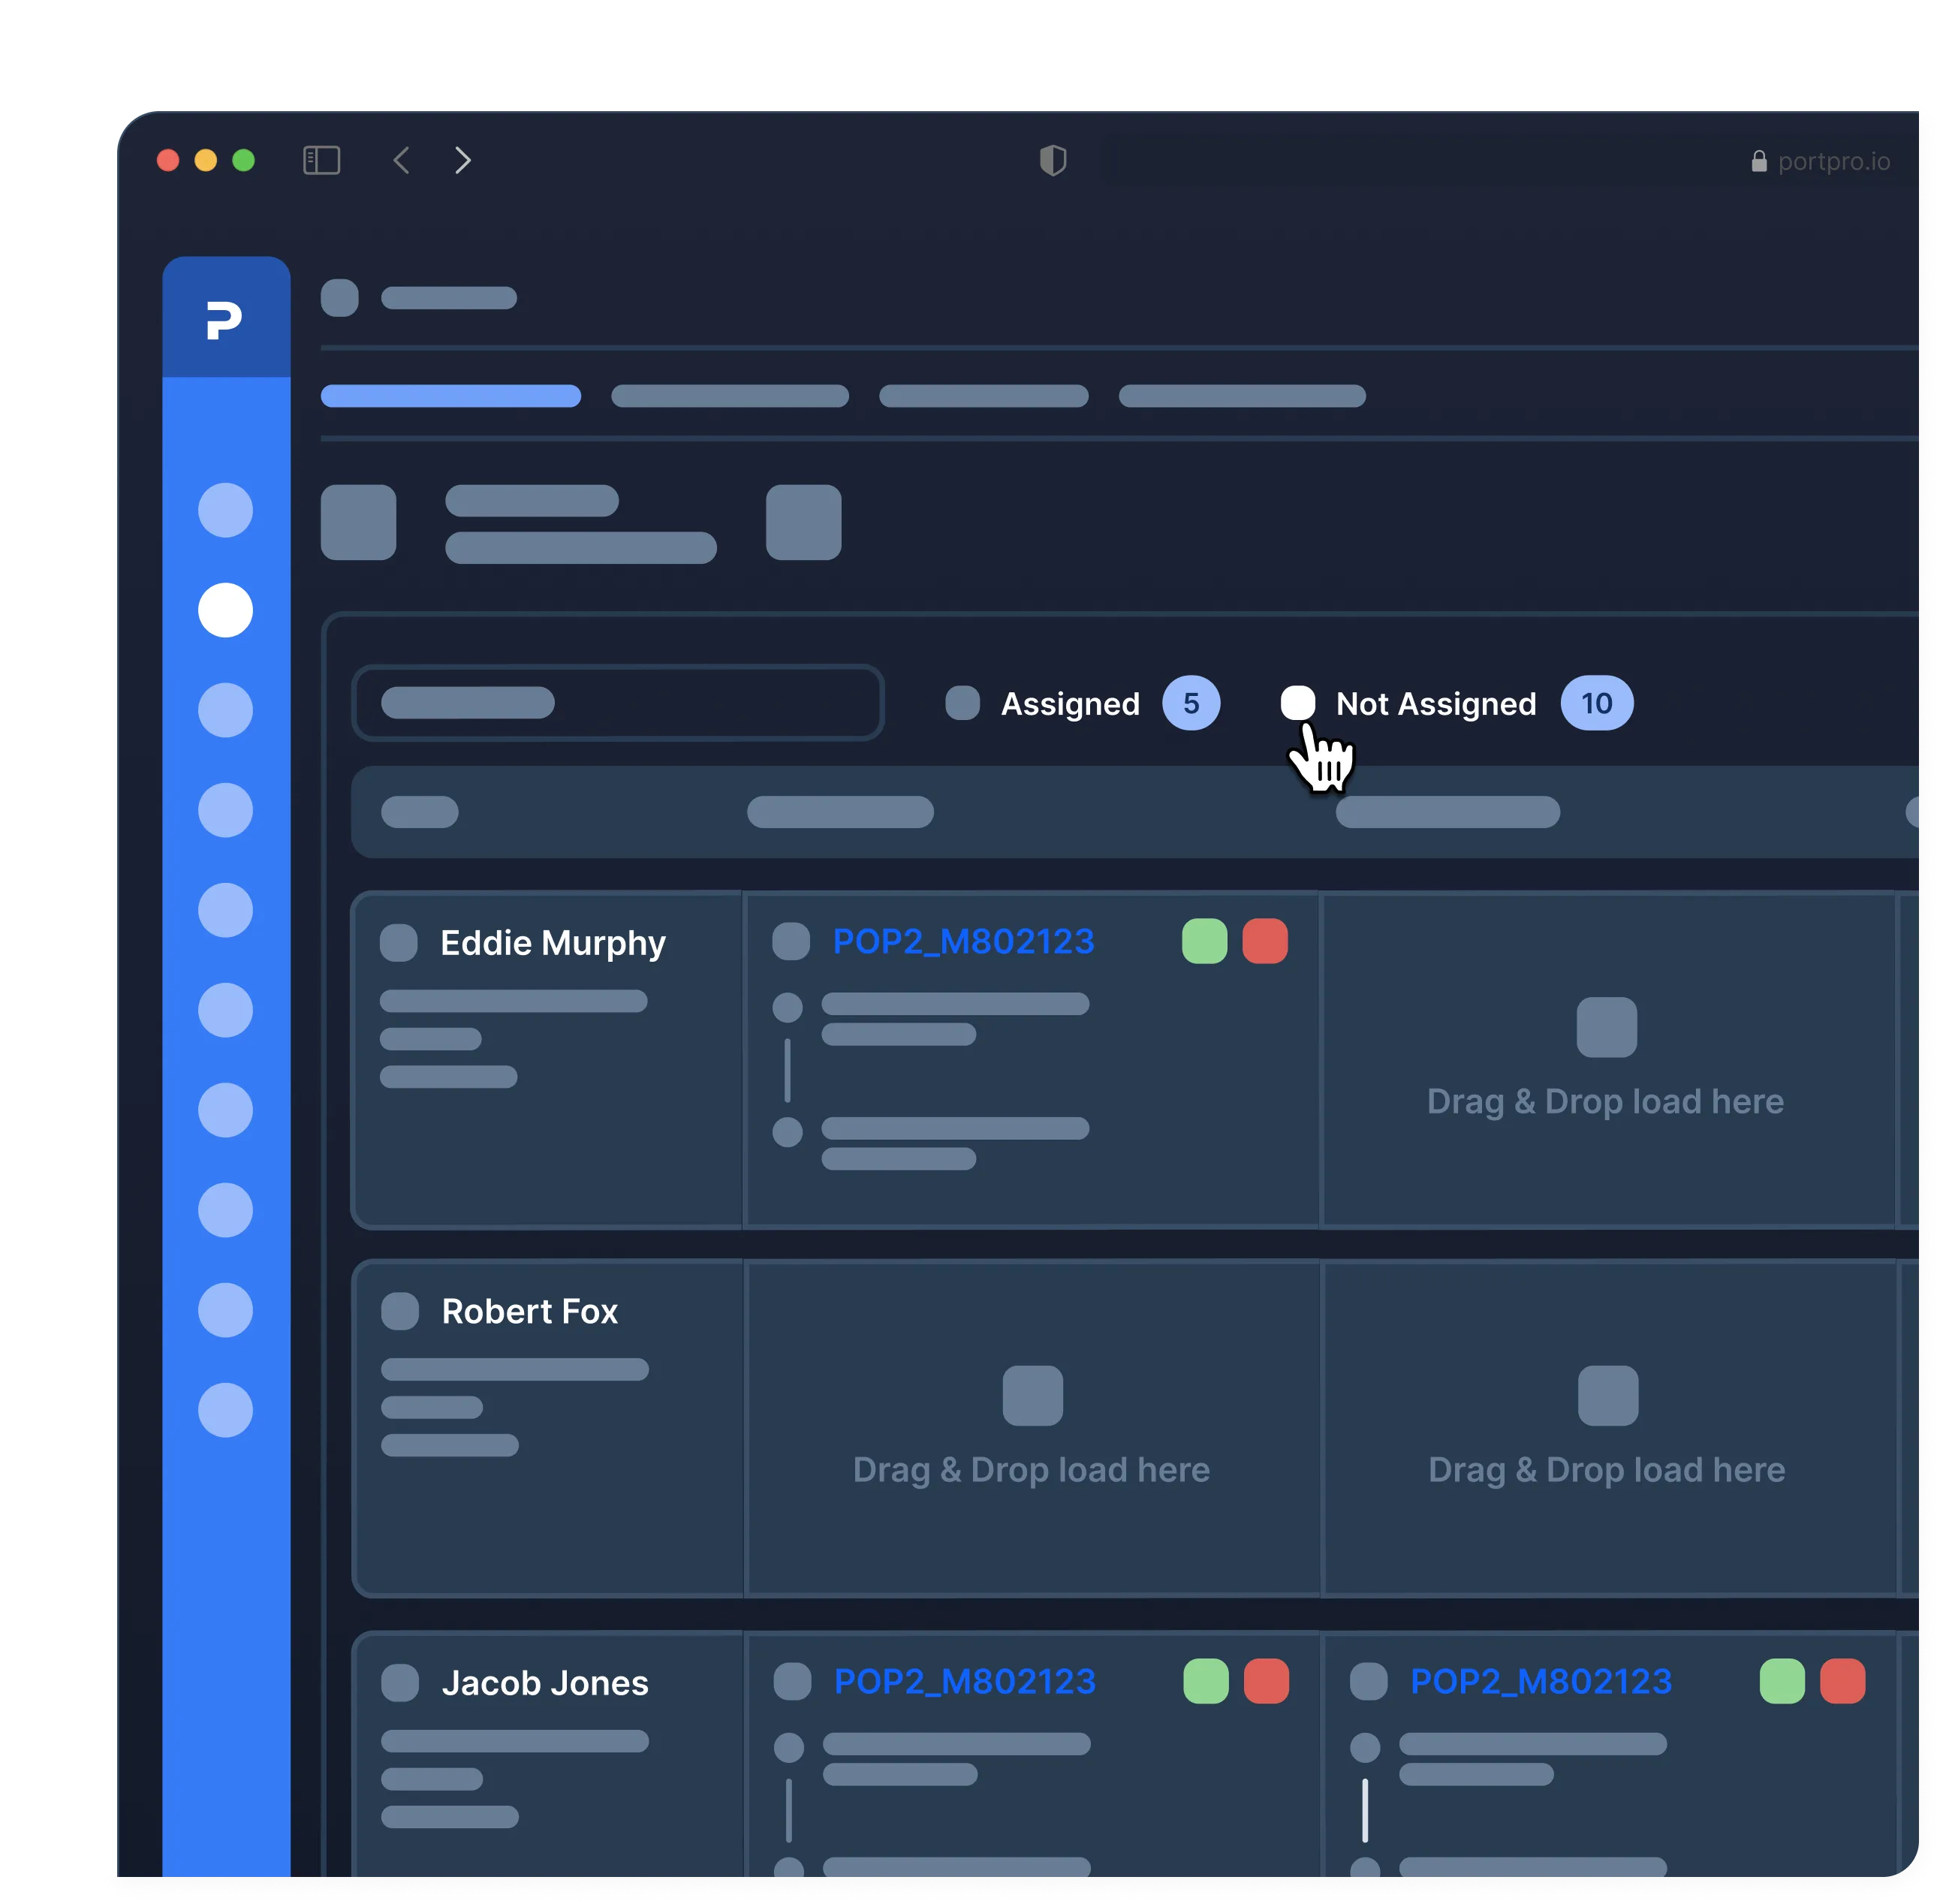Image resolution: width=1940 pixels, height=1904 pixels.
Task: Go back with browser back arrow
Action: tap(401, 160)
